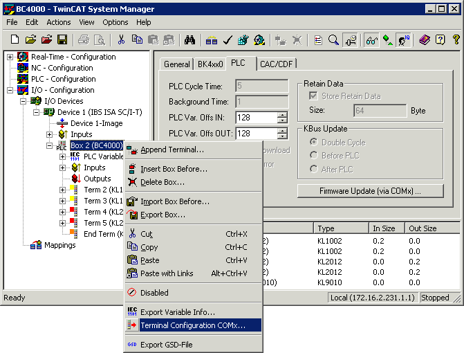Choose Disabled in context menu
The height and width of the screenshot is (353, 464).
(x=194, y=293)
